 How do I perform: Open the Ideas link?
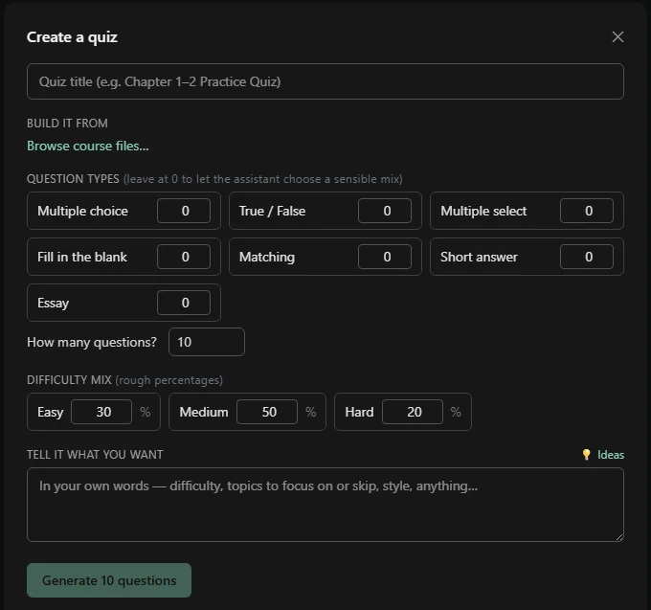pyautogui.click(x=611, y=455)
